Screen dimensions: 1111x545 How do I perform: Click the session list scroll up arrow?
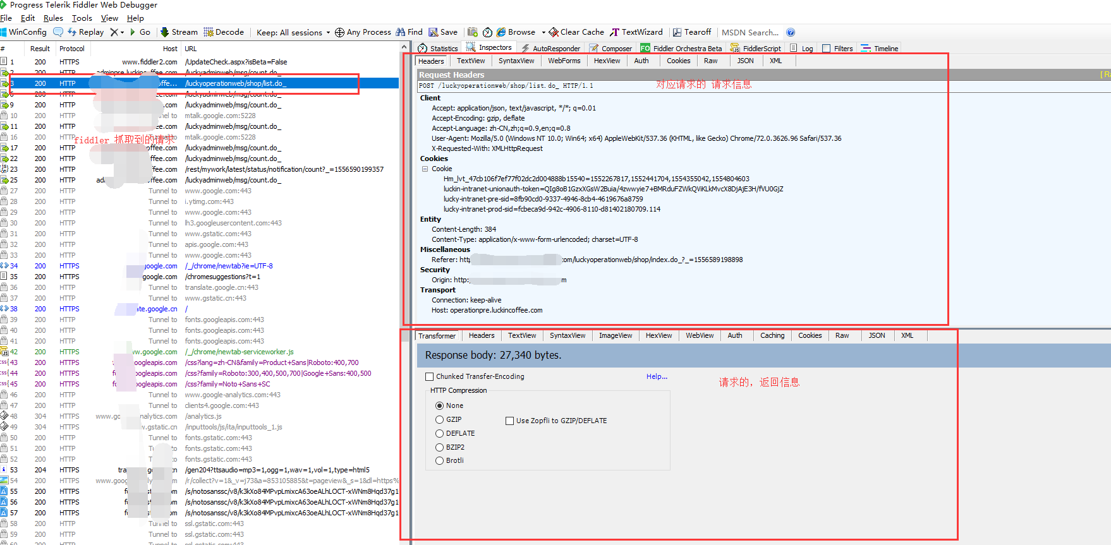click(x=404, y=48)
